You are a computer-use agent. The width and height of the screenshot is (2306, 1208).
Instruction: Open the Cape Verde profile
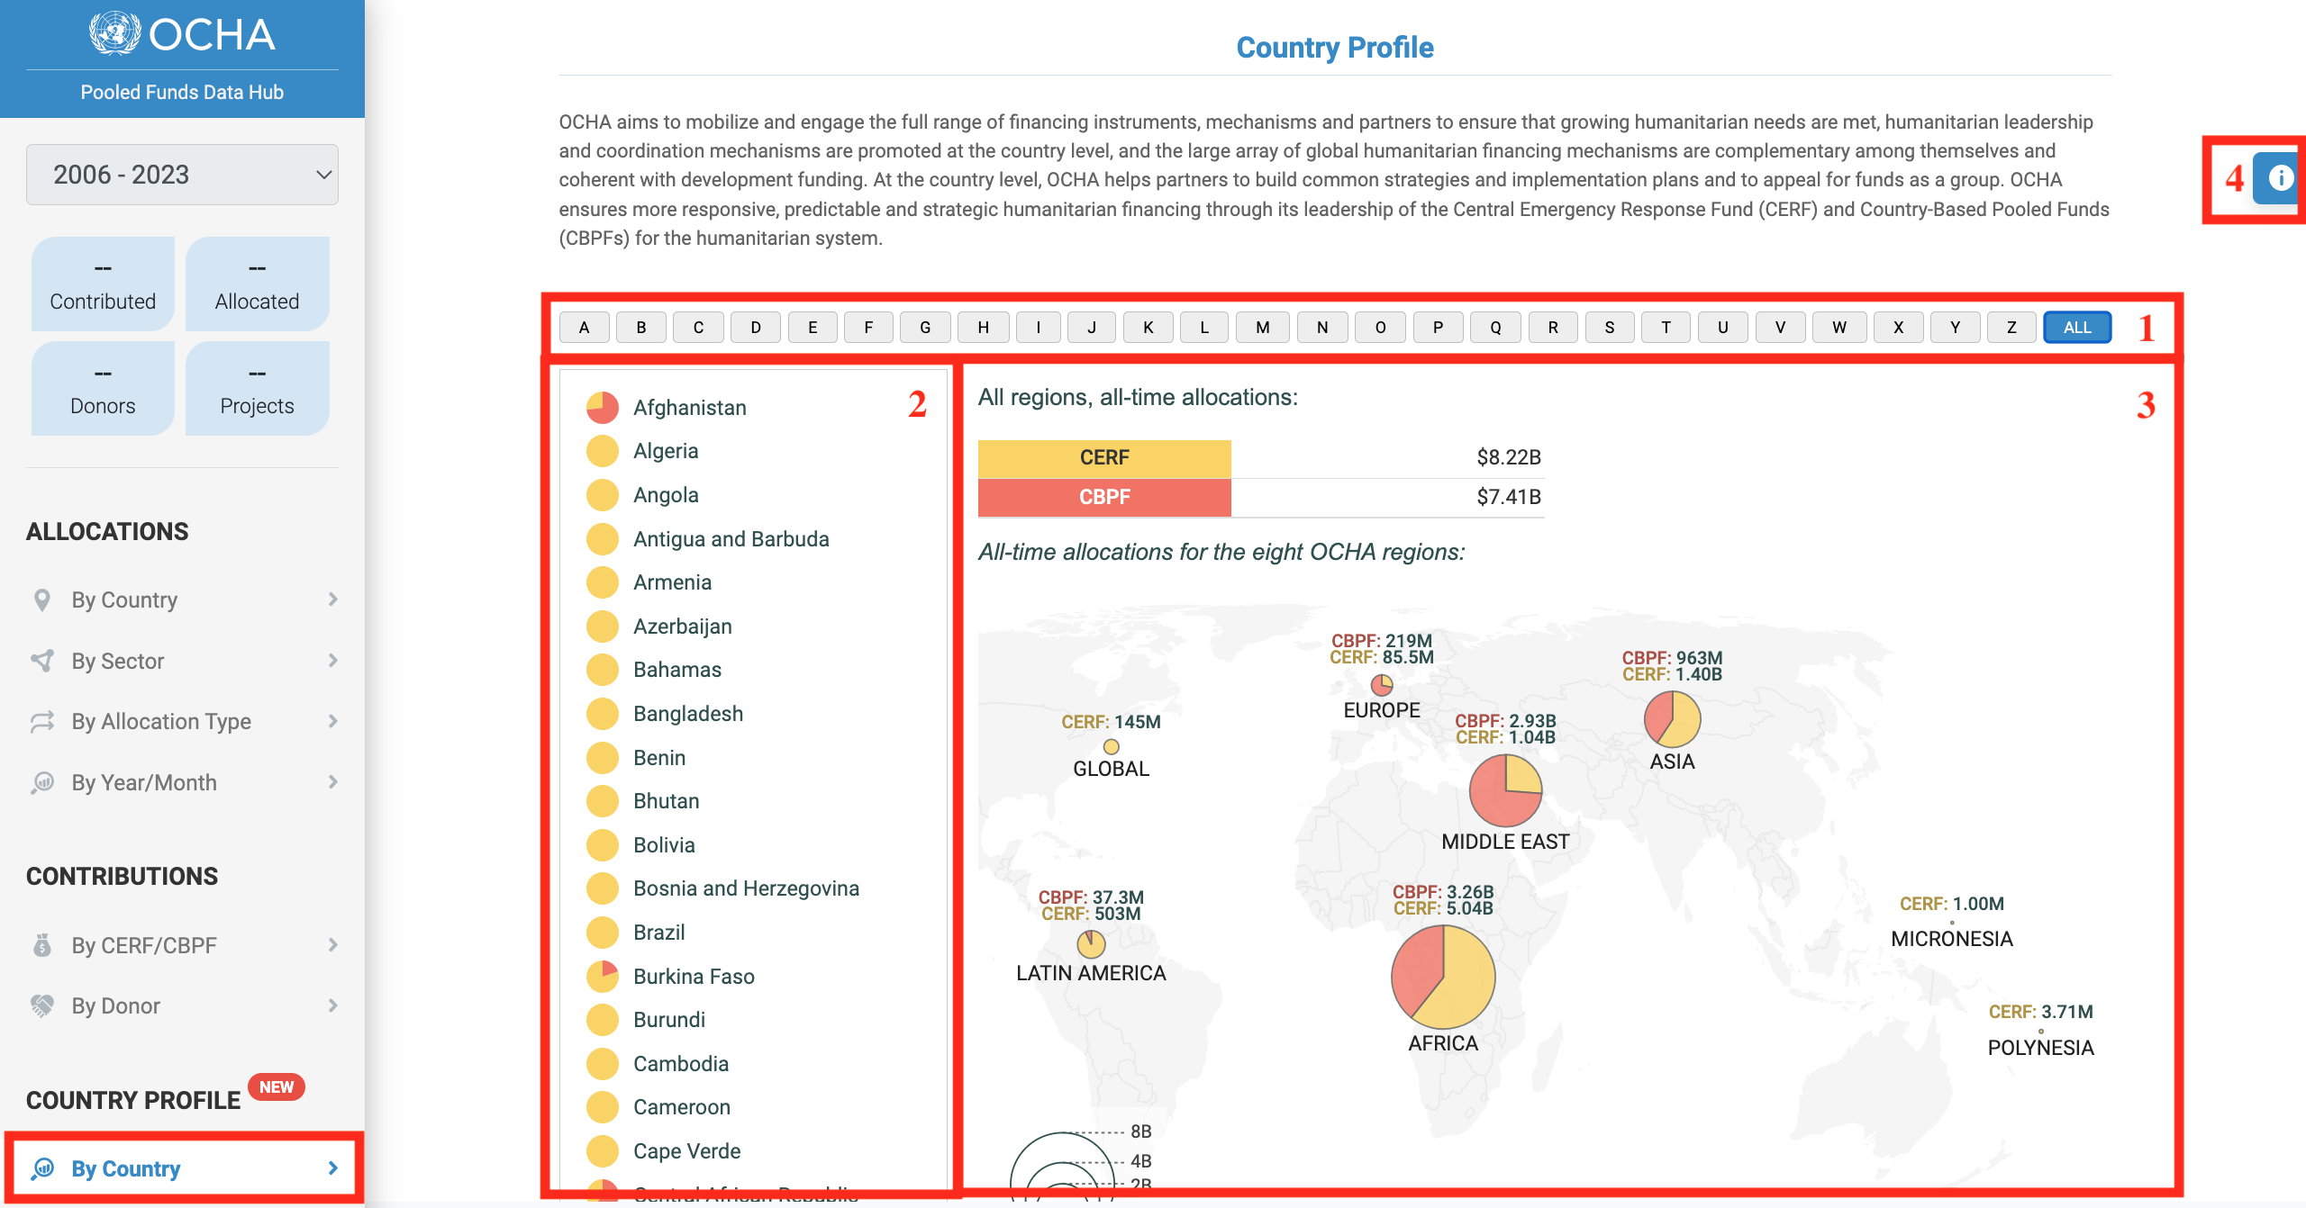(x=686, y=1151)
